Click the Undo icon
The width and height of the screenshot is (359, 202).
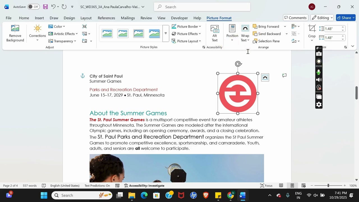pos(53,7)
